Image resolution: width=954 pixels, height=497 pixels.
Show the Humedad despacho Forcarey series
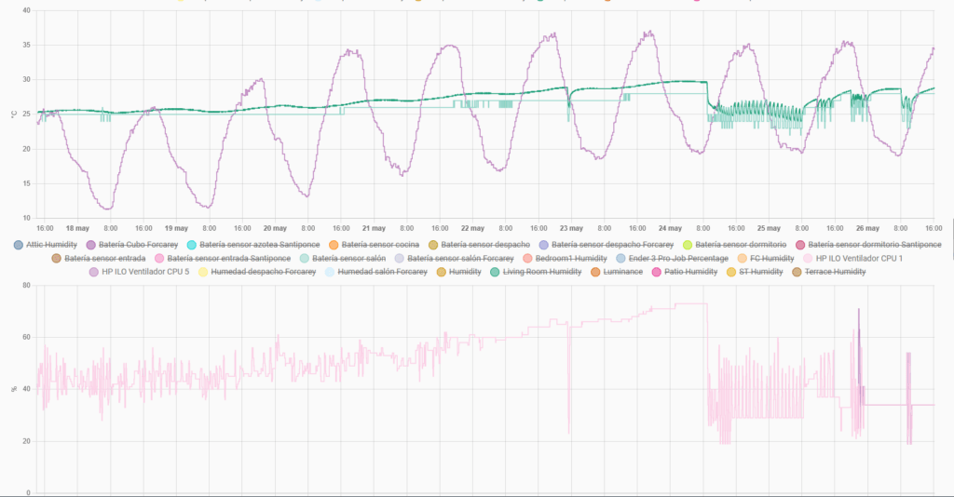click(264, 272)
